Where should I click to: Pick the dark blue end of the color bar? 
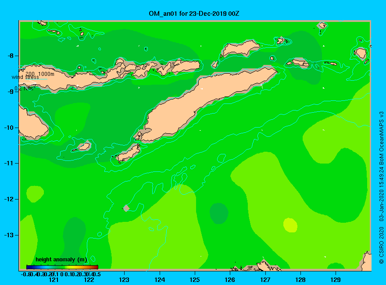28,267
